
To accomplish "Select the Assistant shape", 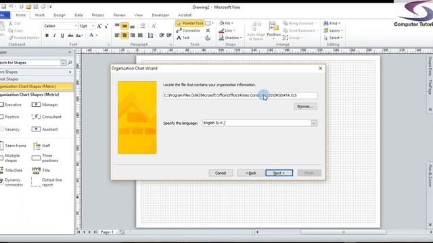I will point(45,129).
